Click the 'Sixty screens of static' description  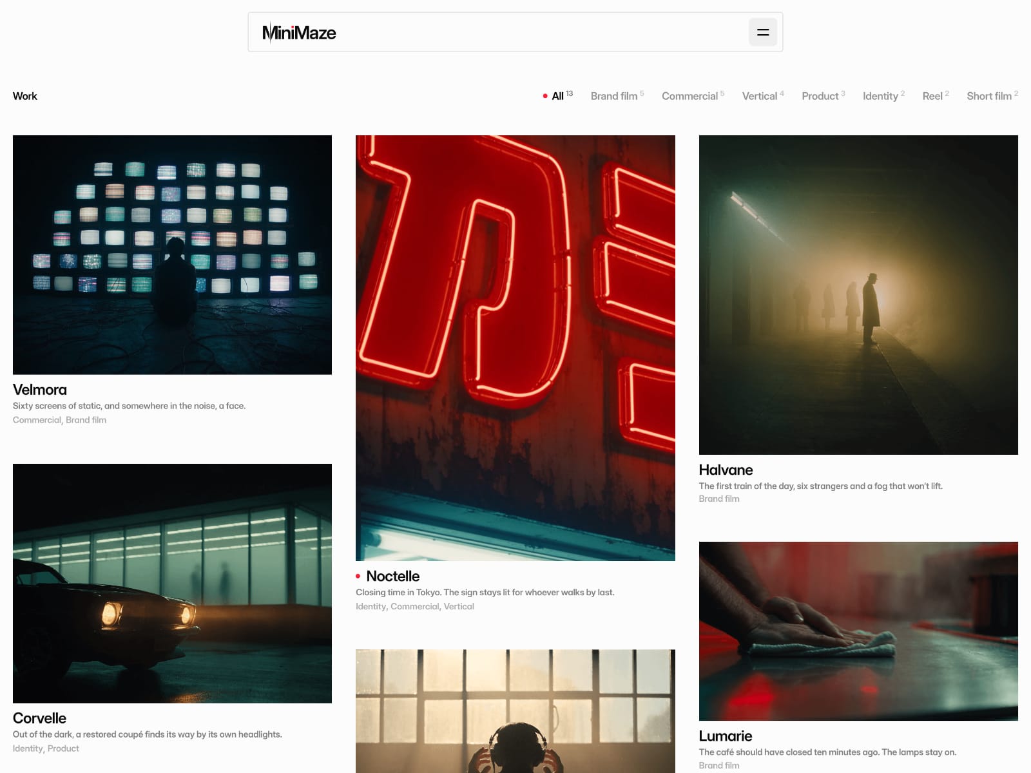coord(130,406)
